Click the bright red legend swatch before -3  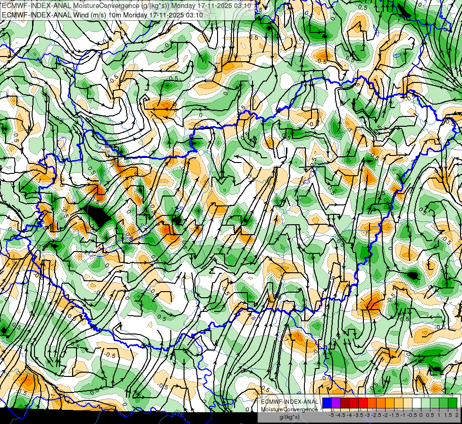(x=363, y=403)
